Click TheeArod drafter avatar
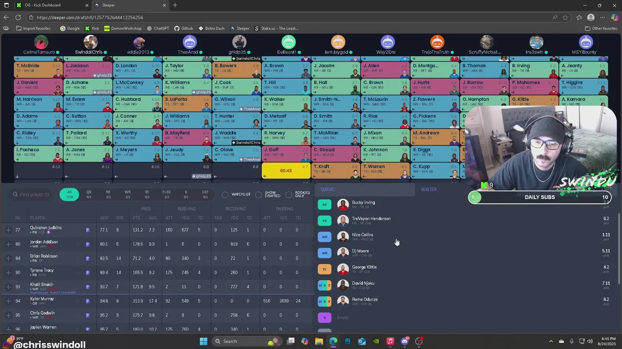This screenshot has width=622, height=349. (x=190, y=42)
